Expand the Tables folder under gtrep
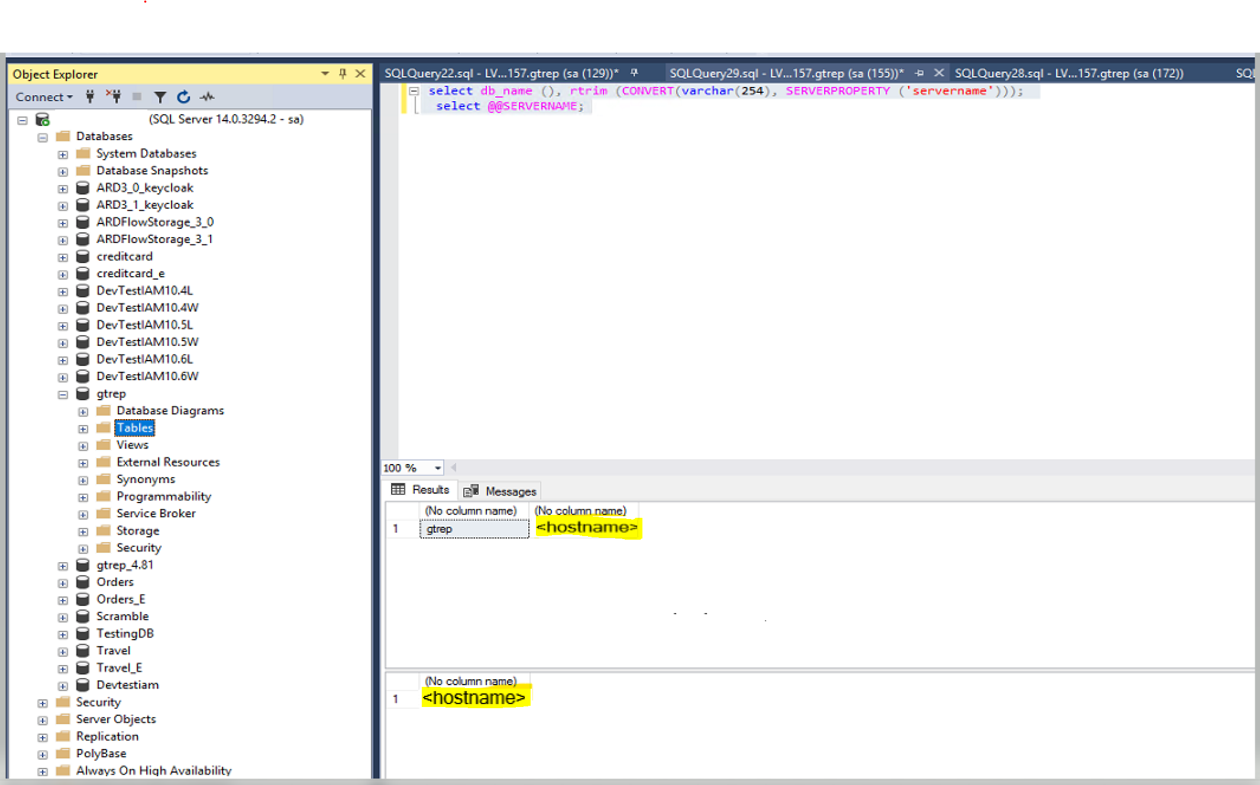1260x785 pixels. [x=83, y=429]
